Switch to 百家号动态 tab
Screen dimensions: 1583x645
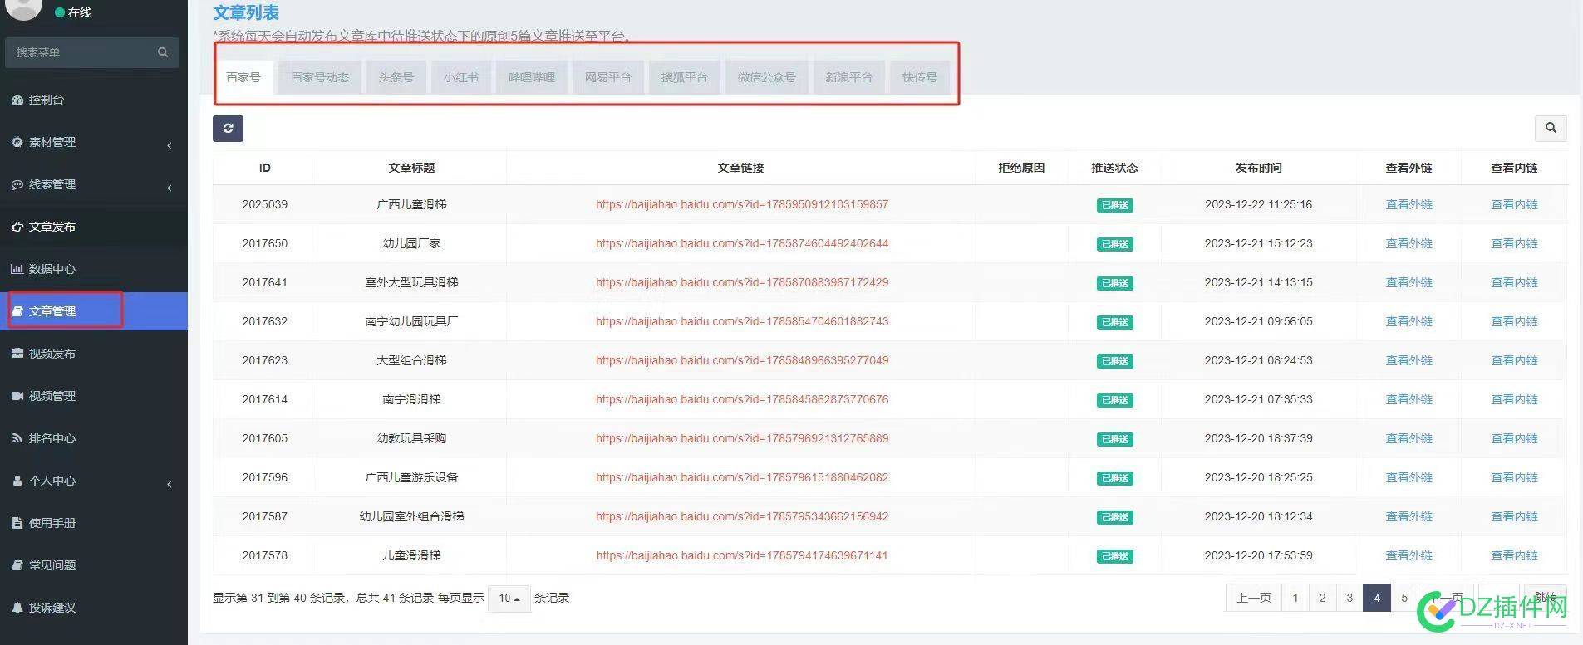click(x=320, y=77)
